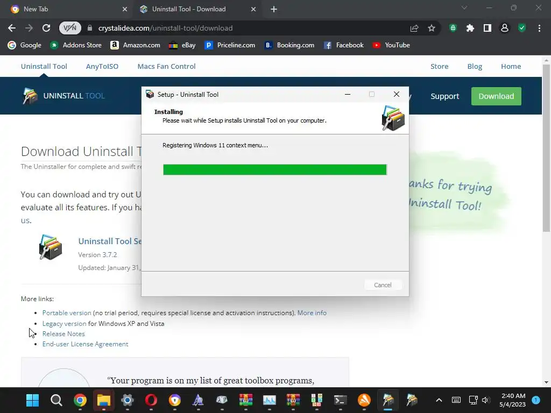Open the End-user License Agreement link
551x413 pixels.
pyautogui.click(x=86, y=344)
